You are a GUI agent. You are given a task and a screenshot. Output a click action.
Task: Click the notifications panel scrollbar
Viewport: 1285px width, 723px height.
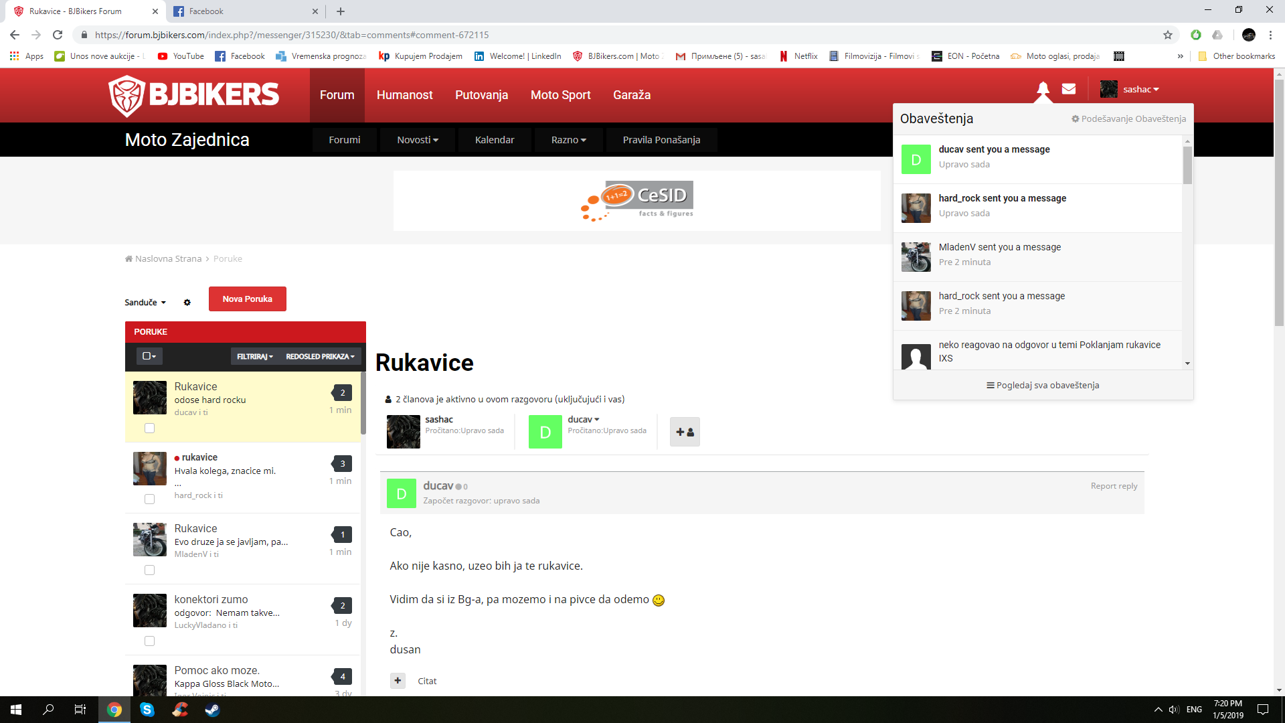[x=1188, y=165]
